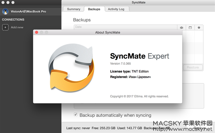
Task: Click the Date column header
Action: click(x=125, y=27)
